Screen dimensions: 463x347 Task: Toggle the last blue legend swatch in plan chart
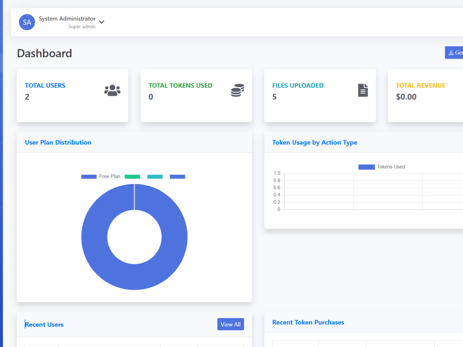(x=177, y=176)
